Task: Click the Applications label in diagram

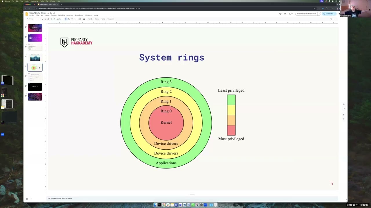Action: point(166,163)
